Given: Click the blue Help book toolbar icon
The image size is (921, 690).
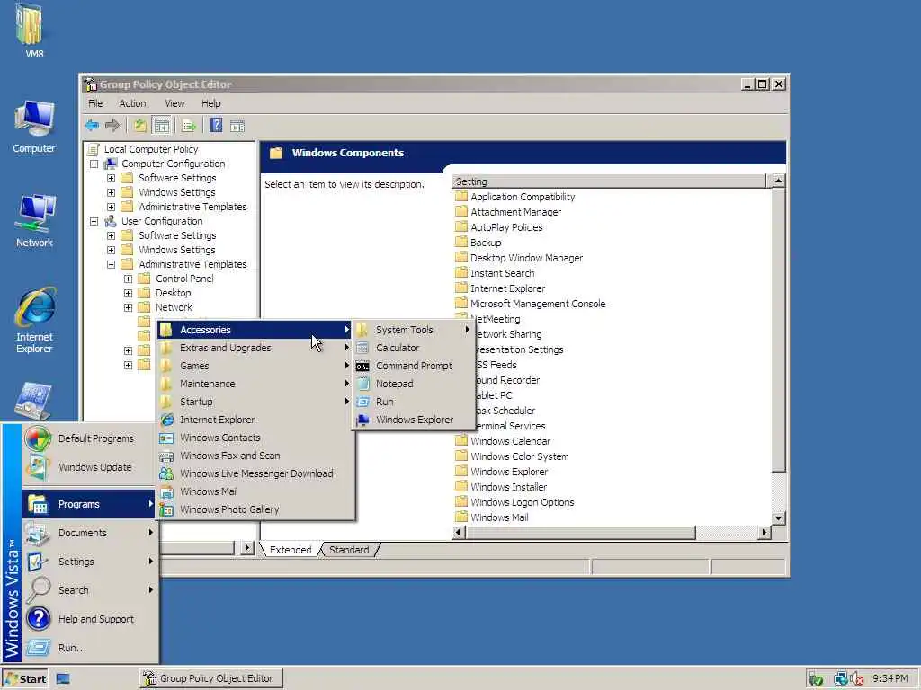Looking at the screenshot, I should pos(216,126).
